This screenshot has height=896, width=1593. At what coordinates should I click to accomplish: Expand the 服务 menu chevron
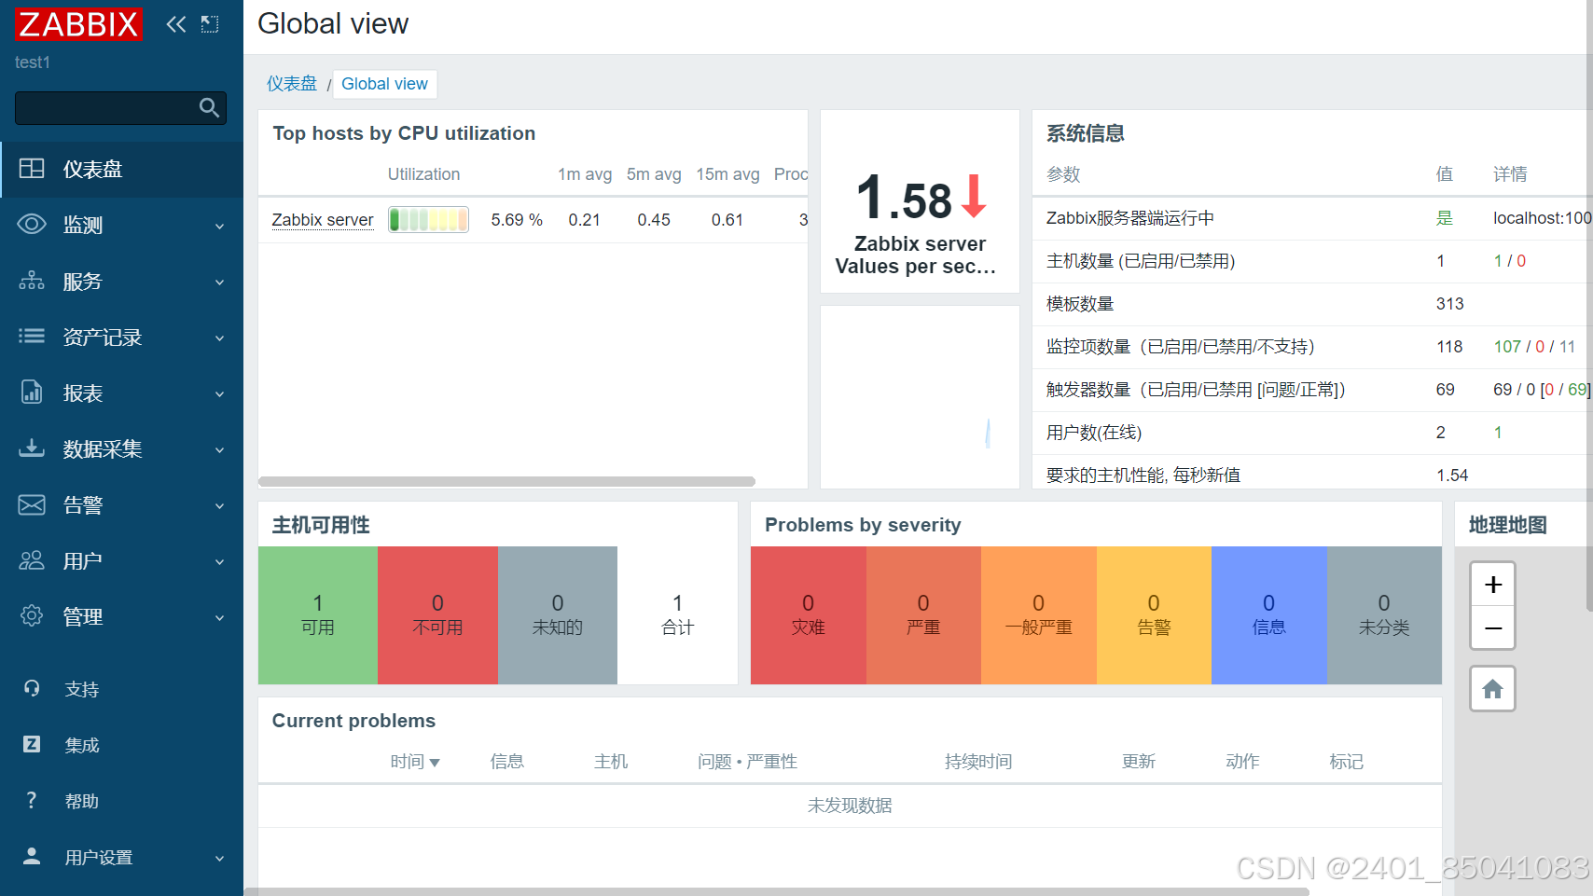[x=220, y=282]
